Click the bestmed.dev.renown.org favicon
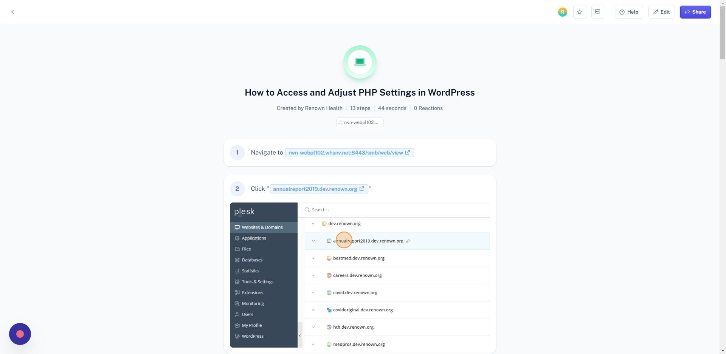Viewport: 726px width, 354px height. tap(329, 258)
